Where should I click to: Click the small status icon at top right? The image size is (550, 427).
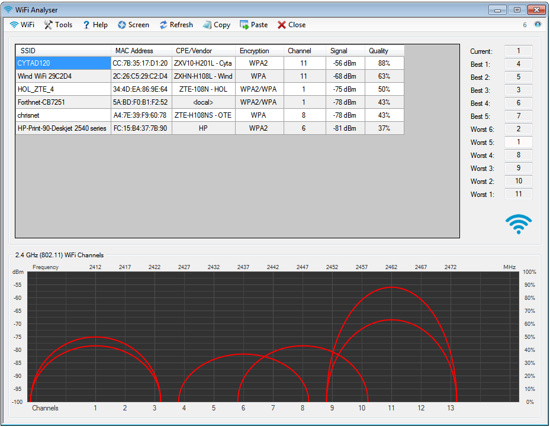coord(538,25)
